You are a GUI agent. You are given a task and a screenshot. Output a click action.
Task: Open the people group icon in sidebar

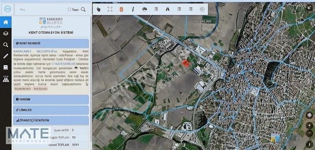point(6,79)
